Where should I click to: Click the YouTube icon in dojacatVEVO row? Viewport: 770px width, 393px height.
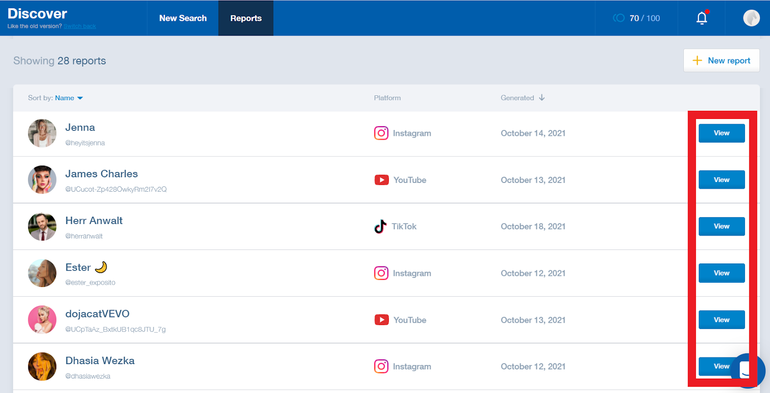pyautogui.click(x=382, y=320)
